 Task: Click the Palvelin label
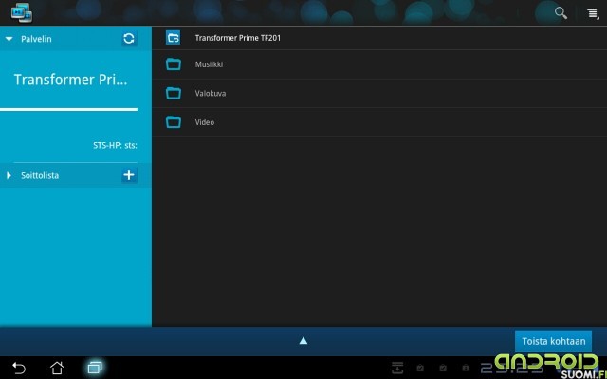36,39
